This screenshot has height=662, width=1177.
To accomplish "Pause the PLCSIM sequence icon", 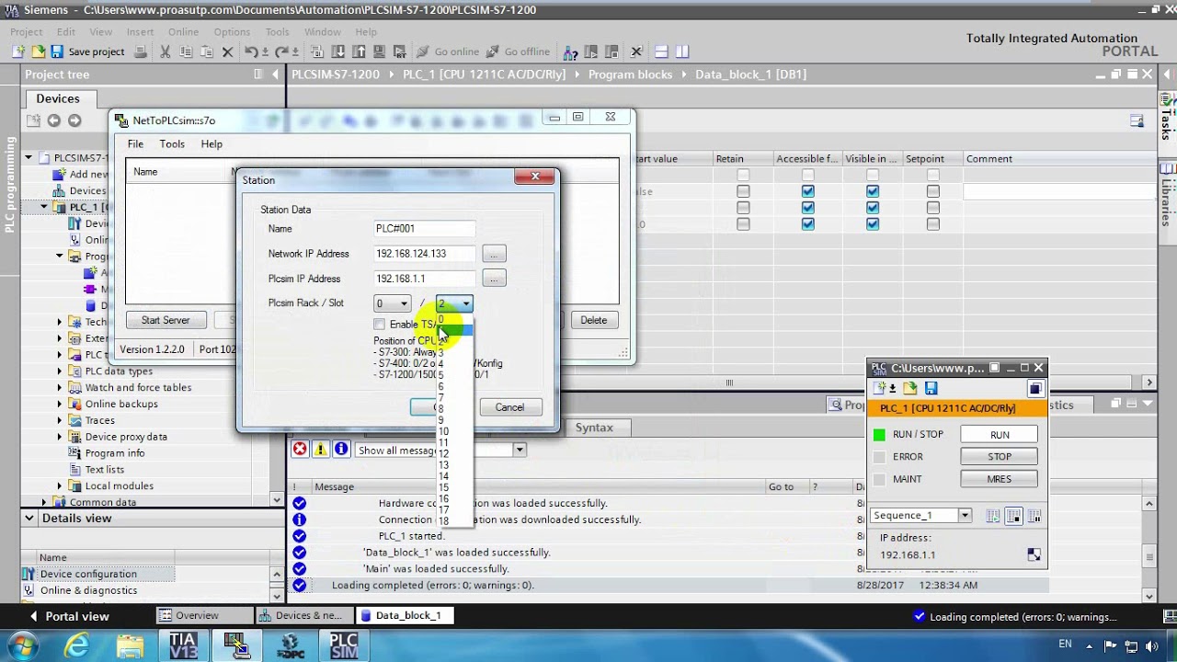I will point(1034,516).
